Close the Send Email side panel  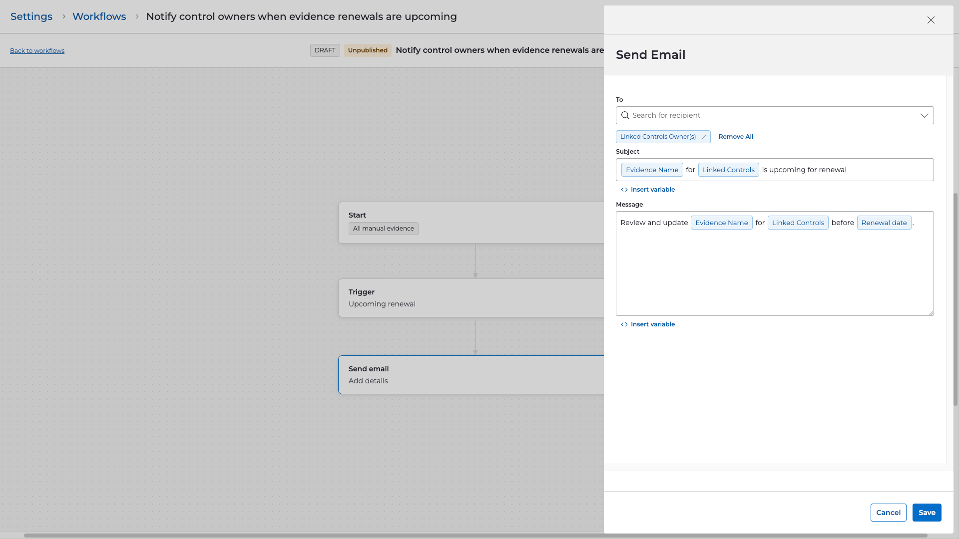pos(931,20)
